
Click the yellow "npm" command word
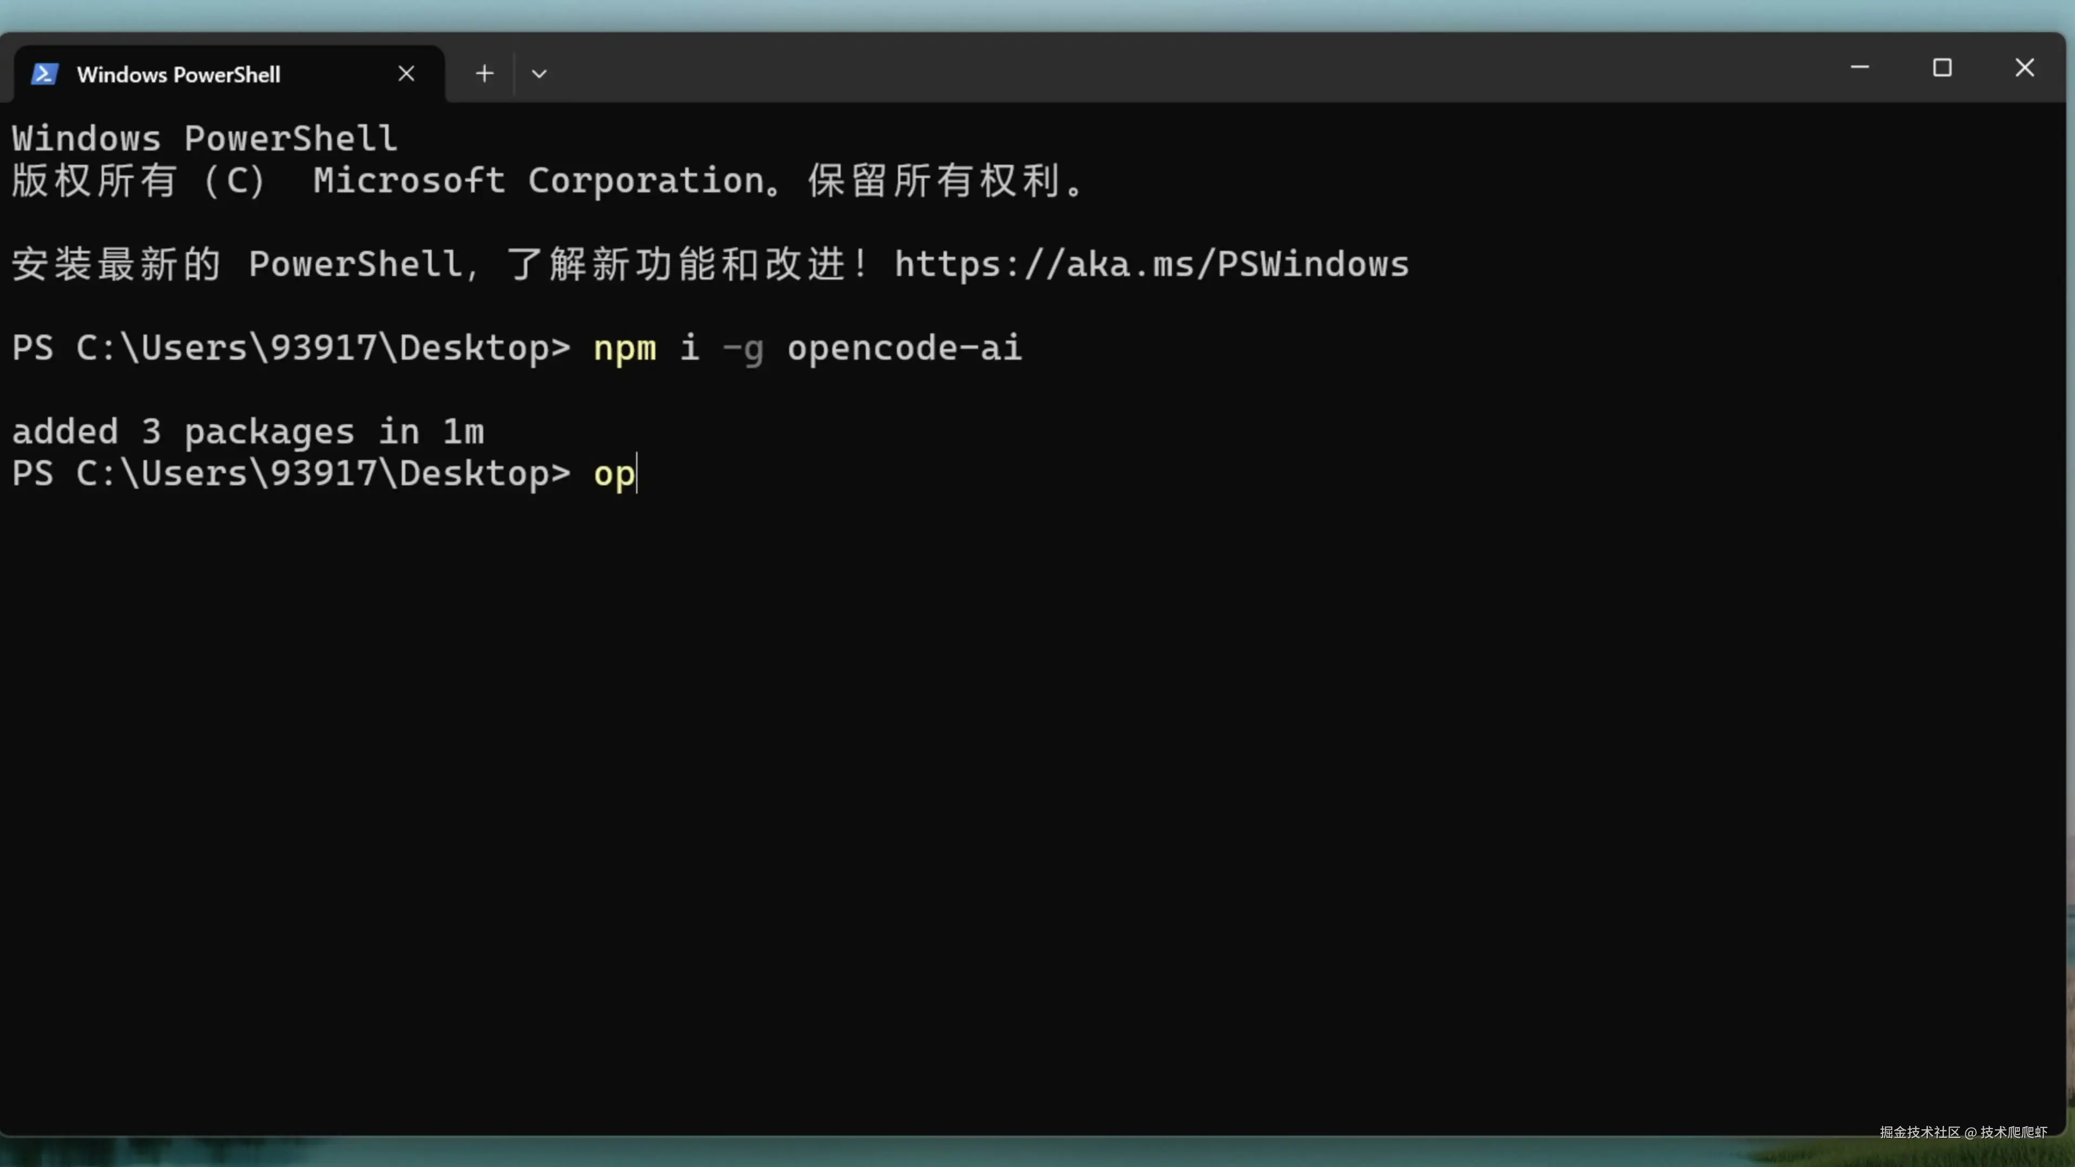click(624, 348)
